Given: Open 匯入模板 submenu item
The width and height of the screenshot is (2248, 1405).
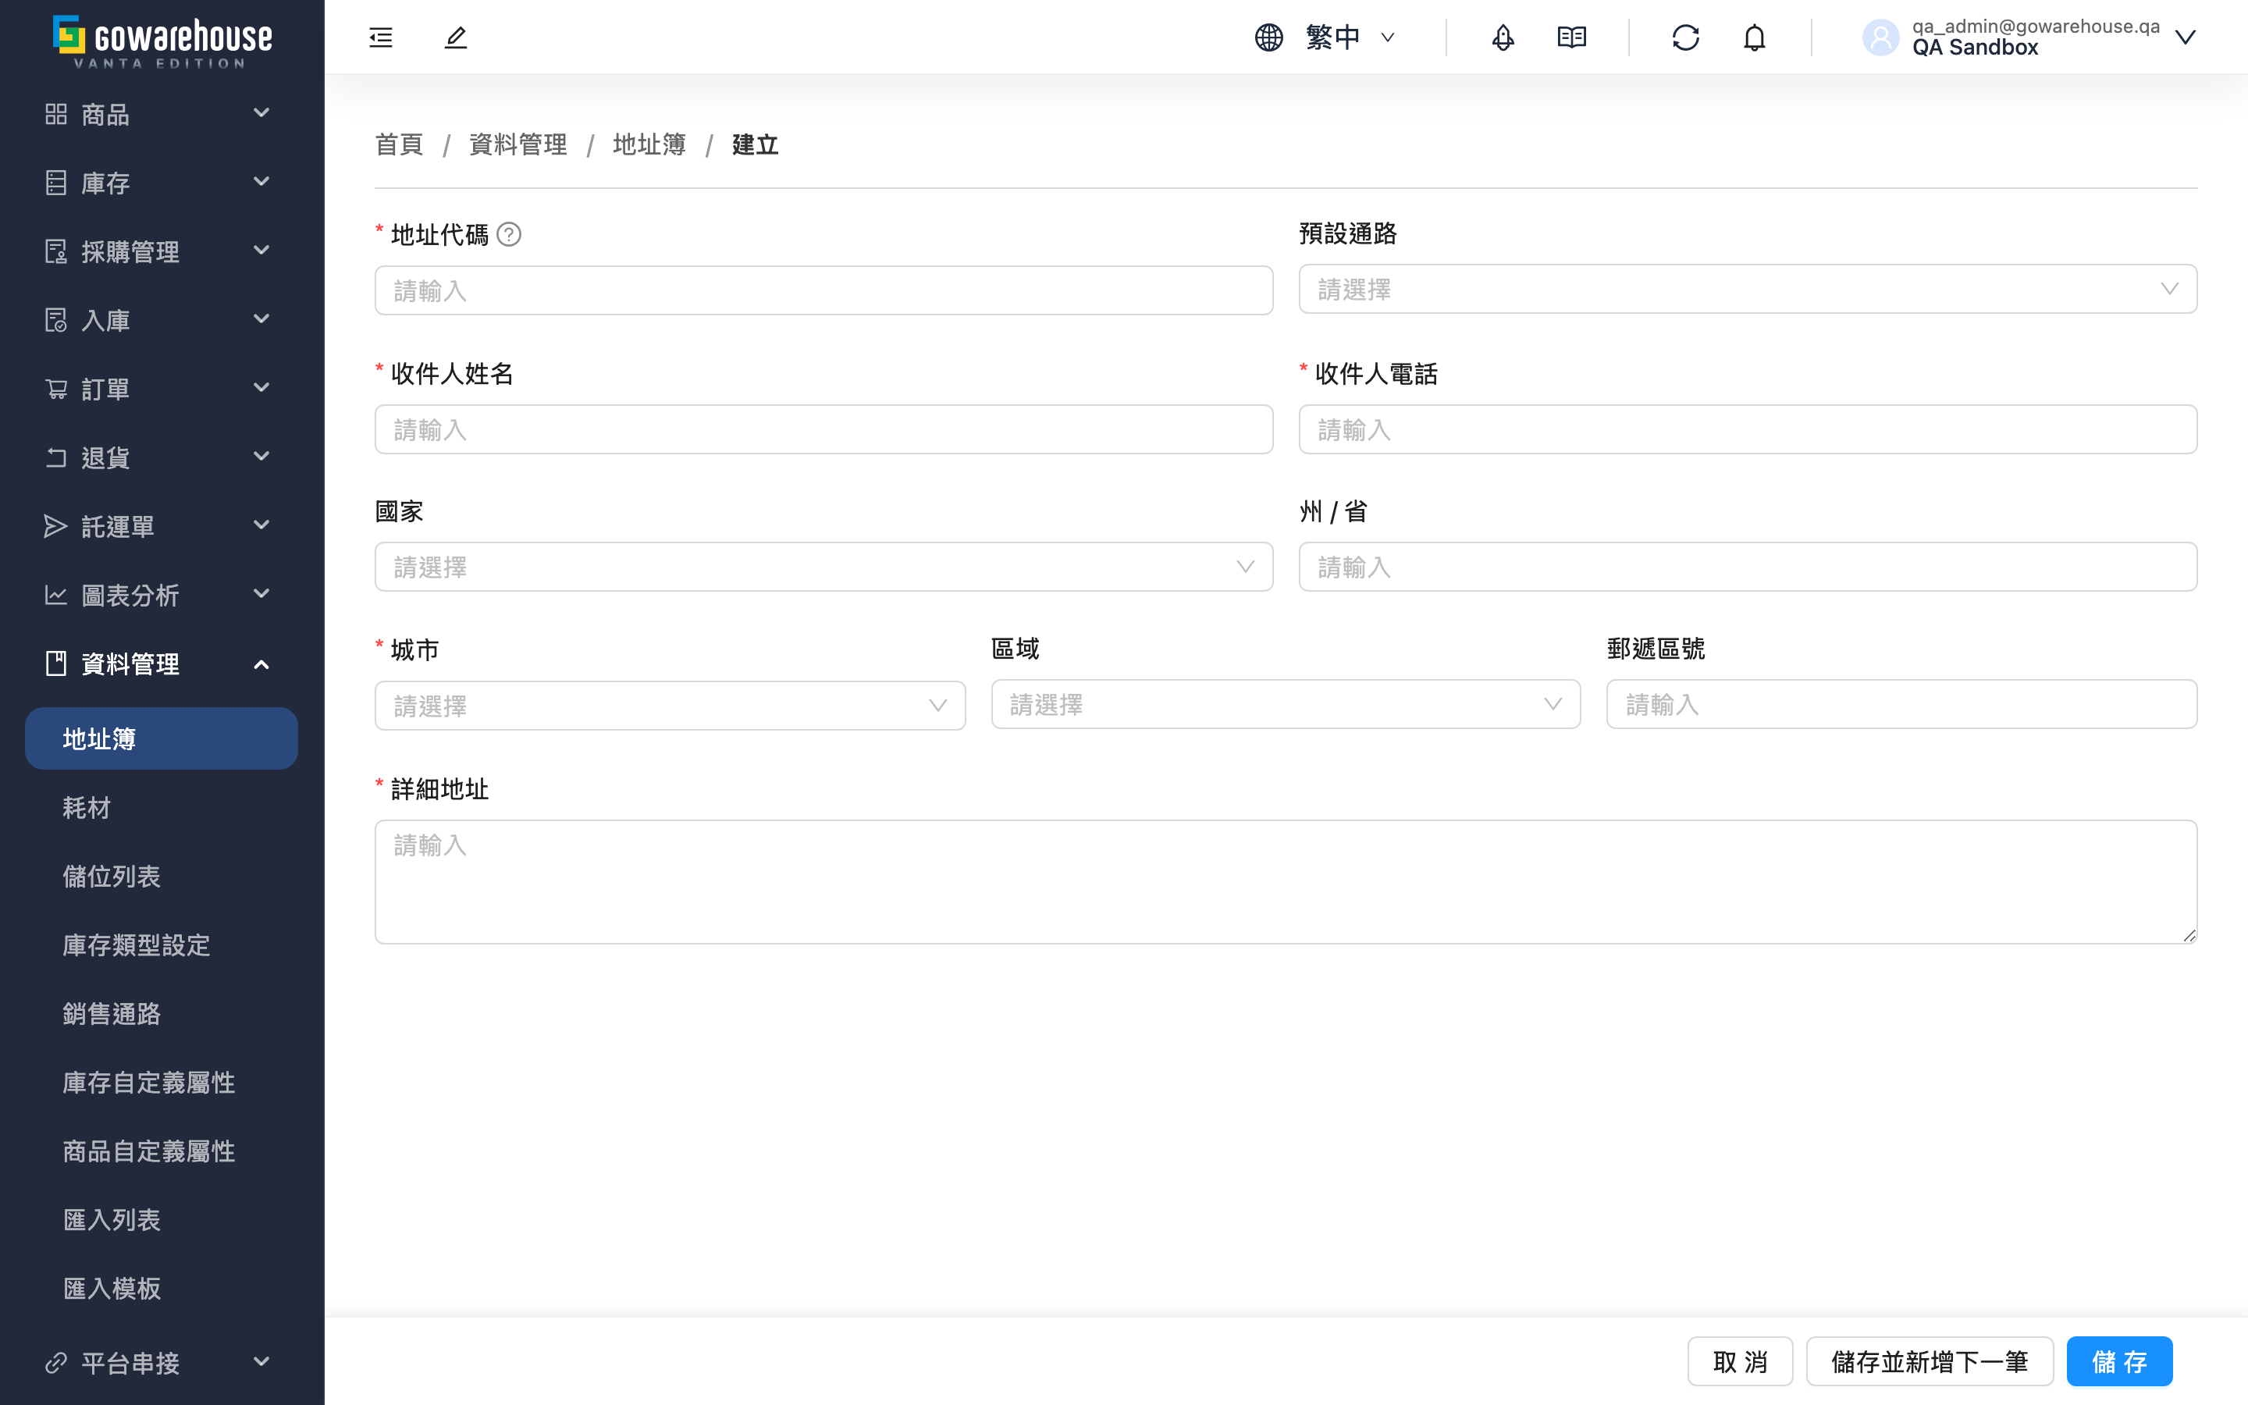Looking at the screenshot, I should tap(162, 1289).
